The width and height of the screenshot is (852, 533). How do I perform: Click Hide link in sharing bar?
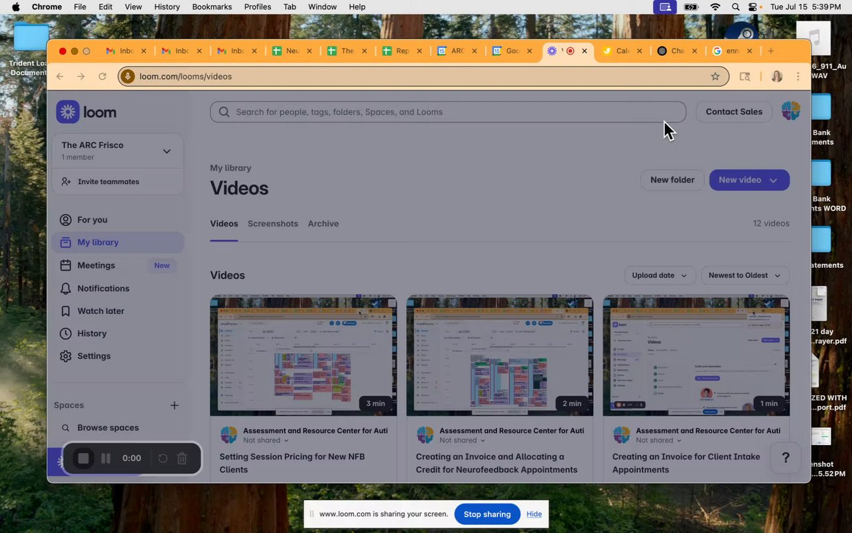click(534, 514)
